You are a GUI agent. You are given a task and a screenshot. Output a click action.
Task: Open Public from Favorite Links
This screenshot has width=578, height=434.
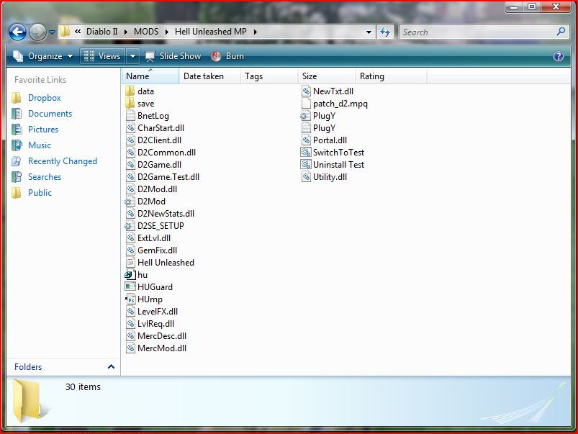(32, 193)
